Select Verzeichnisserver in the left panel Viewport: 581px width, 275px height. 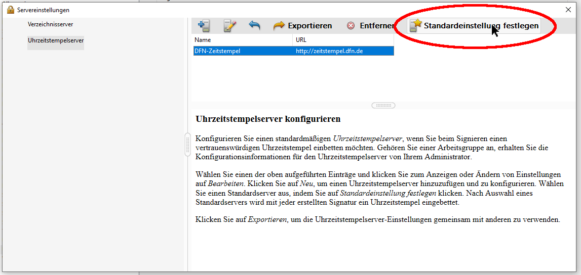click(51, 24)
